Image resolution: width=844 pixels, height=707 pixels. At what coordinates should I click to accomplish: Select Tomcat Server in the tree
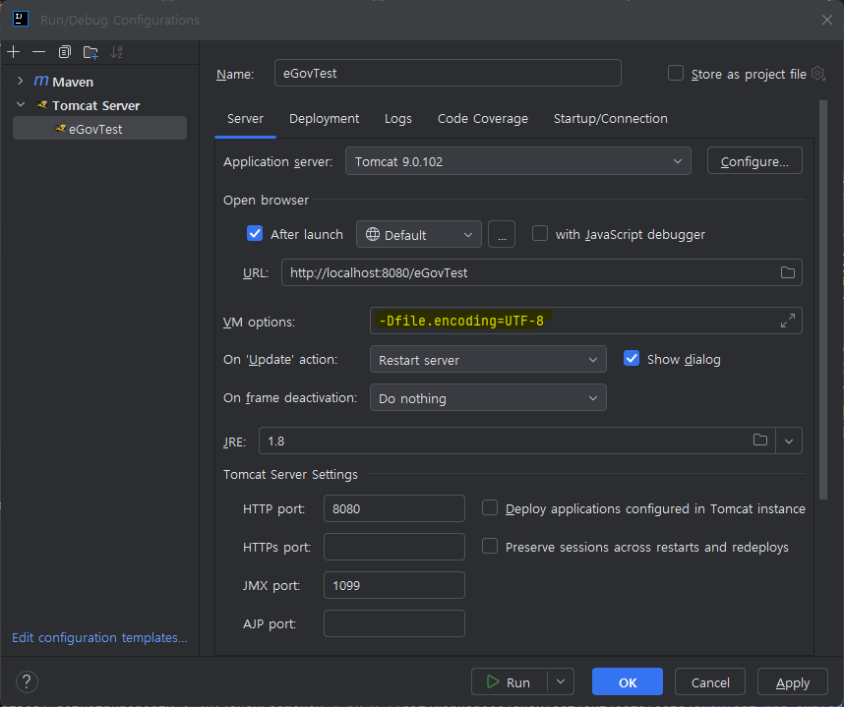pos(95,105)
